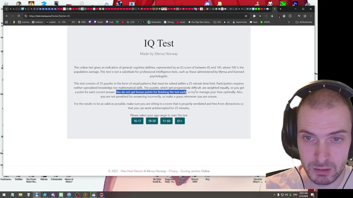This screenshot has height=198, width=353.
Task: Show hidden bookmarks overflow chevron
Action: 289,22
